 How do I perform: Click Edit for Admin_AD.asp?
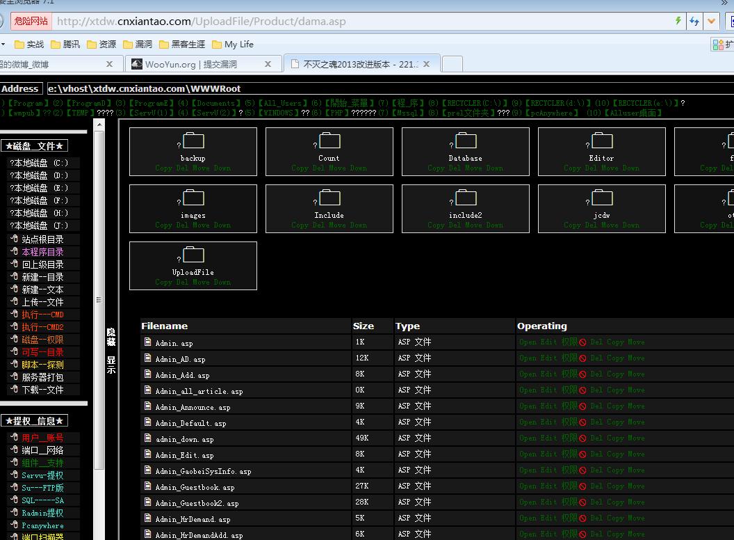[x=548, y=358]
